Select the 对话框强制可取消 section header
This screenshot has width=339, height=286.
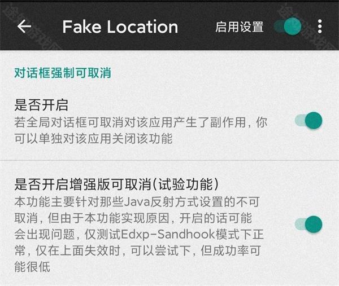63,73
